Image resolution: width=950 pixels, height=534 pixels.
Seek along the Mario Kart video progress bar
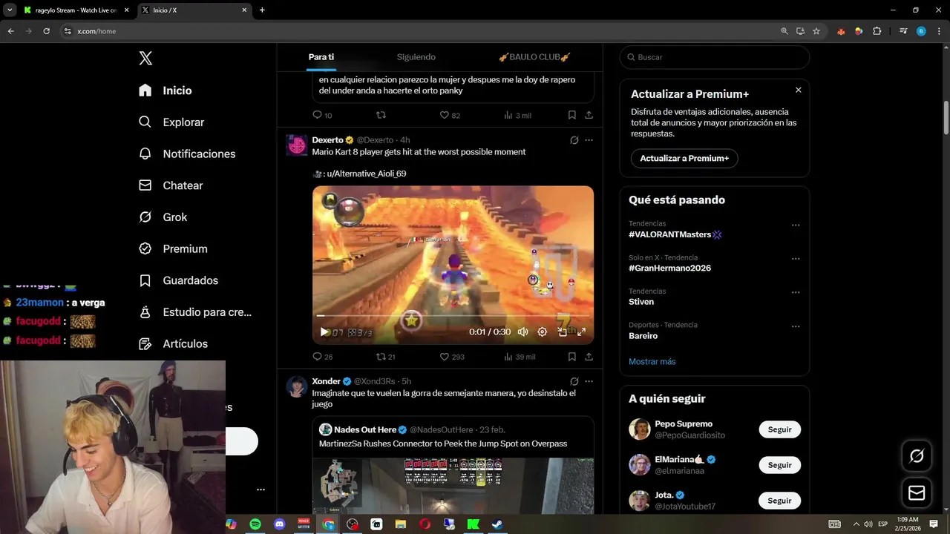tap(453, 317)
